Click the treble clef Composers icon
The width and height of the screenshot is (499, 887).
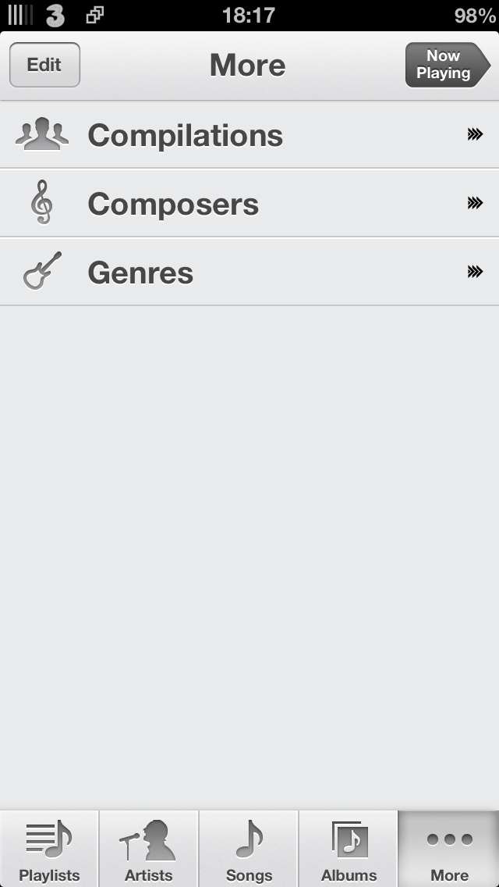pyautogui.click(x=42, y=203)
